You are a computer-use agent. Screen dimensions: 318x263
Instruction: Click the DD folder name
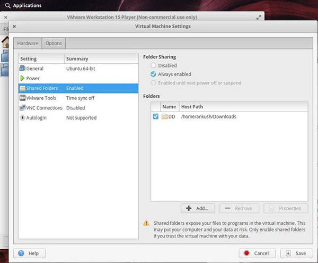coord(172,116)
